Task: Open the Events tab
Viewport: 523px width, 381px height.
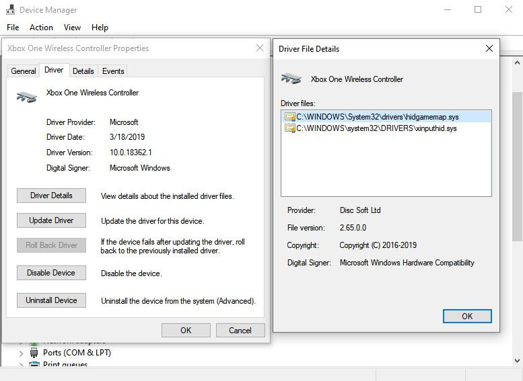Action: coord(113,71)
